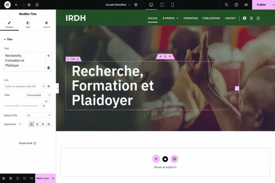Click the Besoin d'aide link
Image resolution: width=275 pixels, height=183 pixels.
click(28, 143)
